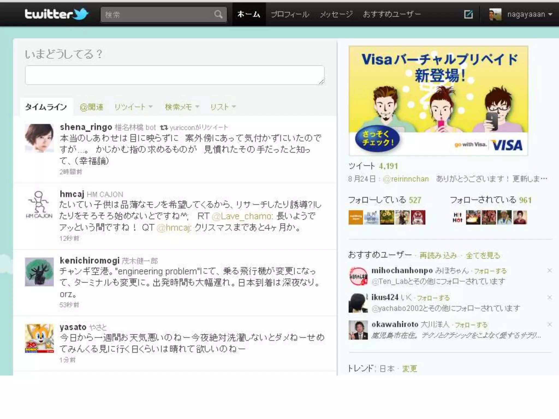The image size is (559, 419).
Task: Click the search magnifier icon
Action: pyautogui.click(x=218, y=14)
